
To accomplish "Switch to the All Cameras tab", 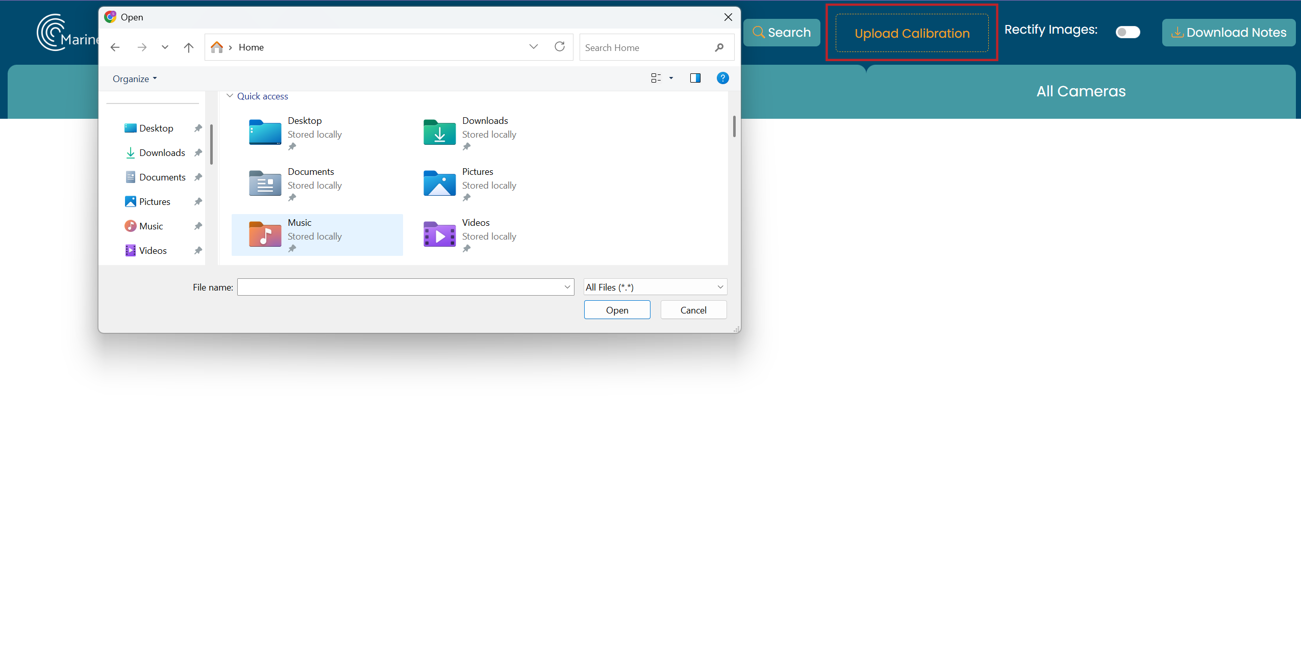I will coord(1081,91).
